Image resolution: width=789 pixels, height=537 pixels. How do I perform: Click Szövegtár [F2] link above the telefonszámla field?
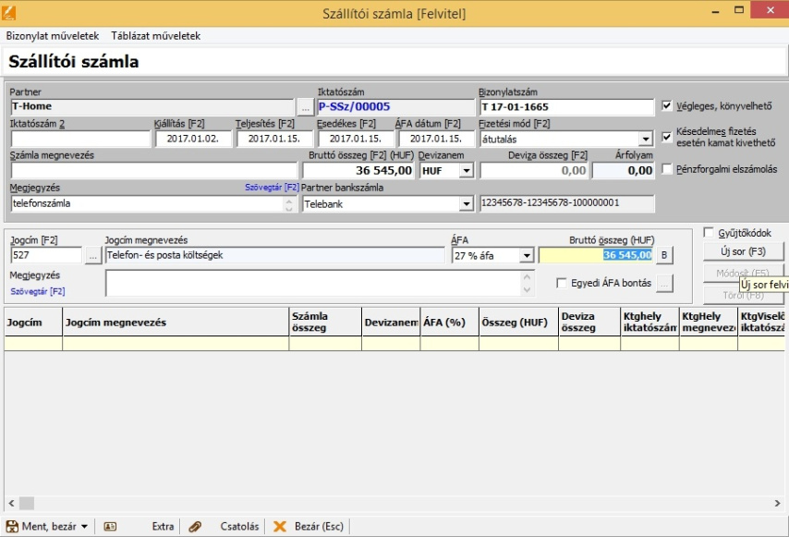coord(272,188)
